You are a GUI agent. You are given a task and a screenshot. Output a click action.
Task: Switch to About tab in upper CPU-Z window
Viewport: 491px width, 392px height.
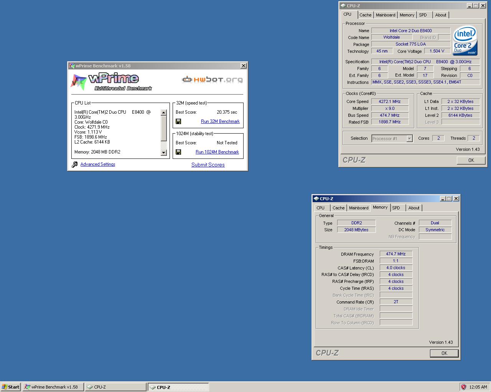(441, 15)
